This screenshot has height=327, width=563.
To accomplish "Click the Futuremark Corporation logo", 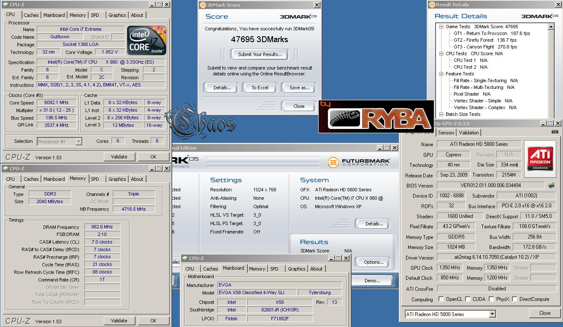I will pos(359,162).
